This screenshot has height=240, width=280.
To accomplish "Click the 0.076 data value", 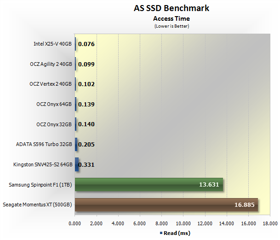I will pyautogui.click(x=86, y=44).
